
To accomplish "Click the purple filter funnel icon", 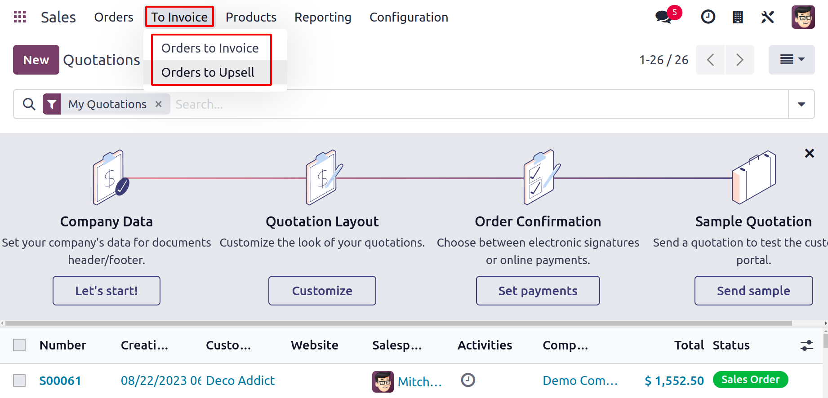I will 52,104.
